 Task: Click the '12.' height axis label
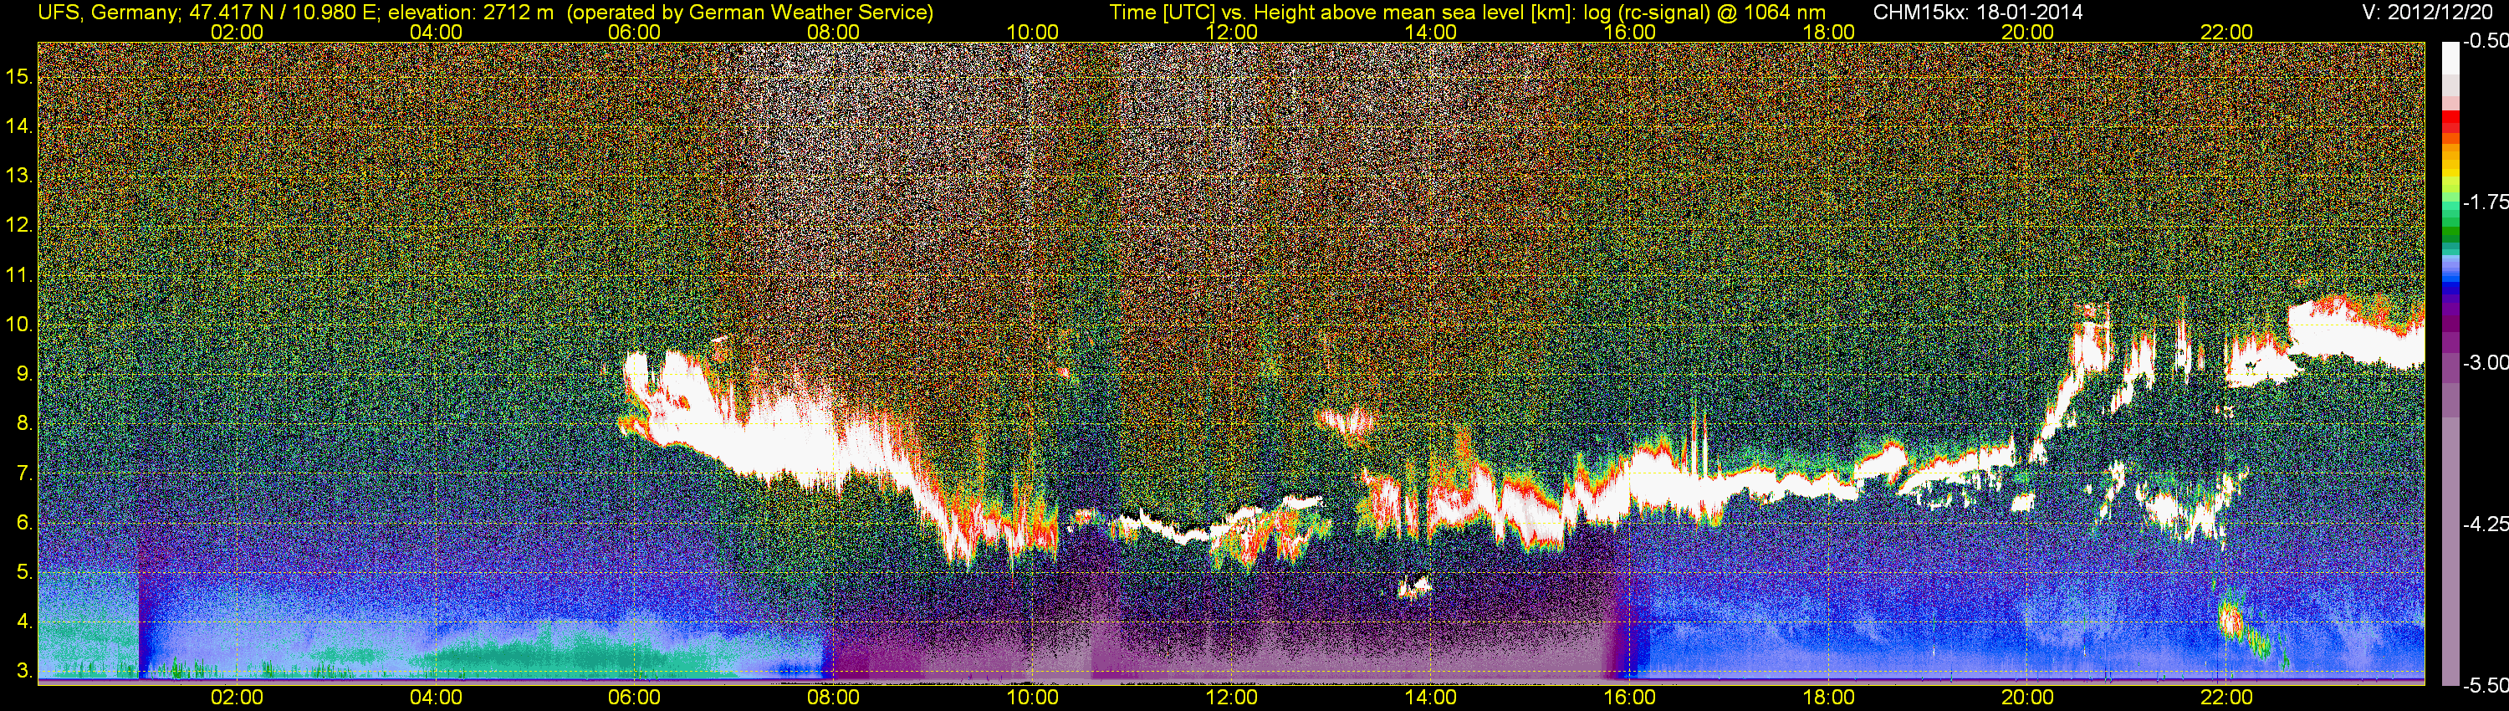(19, 225)
